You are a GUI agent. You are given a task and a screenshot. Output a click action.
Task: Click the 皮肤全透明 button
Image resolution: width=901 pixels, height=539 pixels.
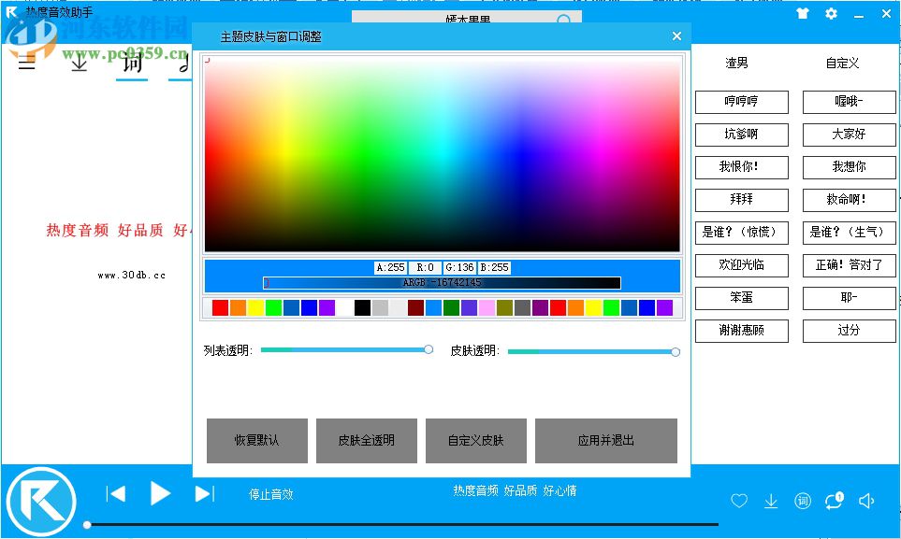[x=367, y=440]
